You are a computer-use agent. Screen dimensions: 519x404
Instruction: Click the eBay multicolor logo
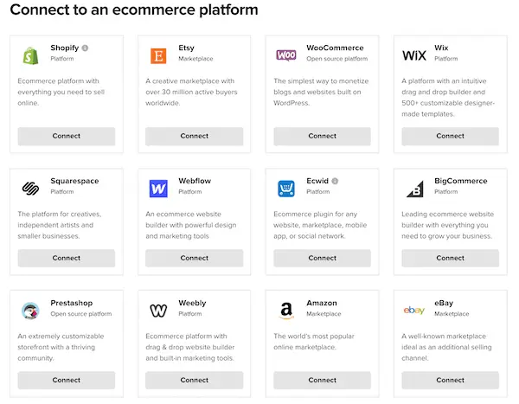pos(414,311)
